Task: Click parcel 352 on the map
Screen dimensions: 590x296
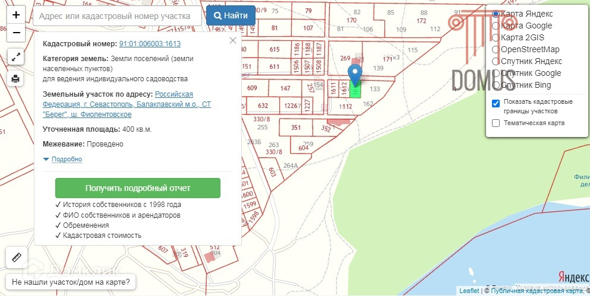Action: click(x=326, y=129)
